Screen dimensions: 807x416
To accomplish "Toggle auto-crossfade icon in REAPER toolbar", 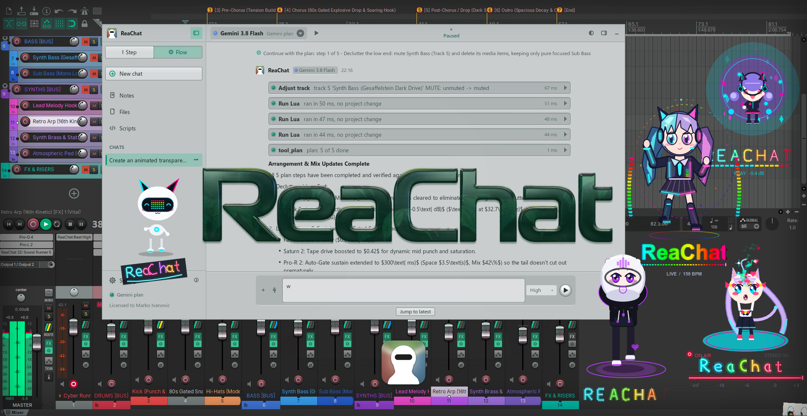I will click(x=9, y=24).
